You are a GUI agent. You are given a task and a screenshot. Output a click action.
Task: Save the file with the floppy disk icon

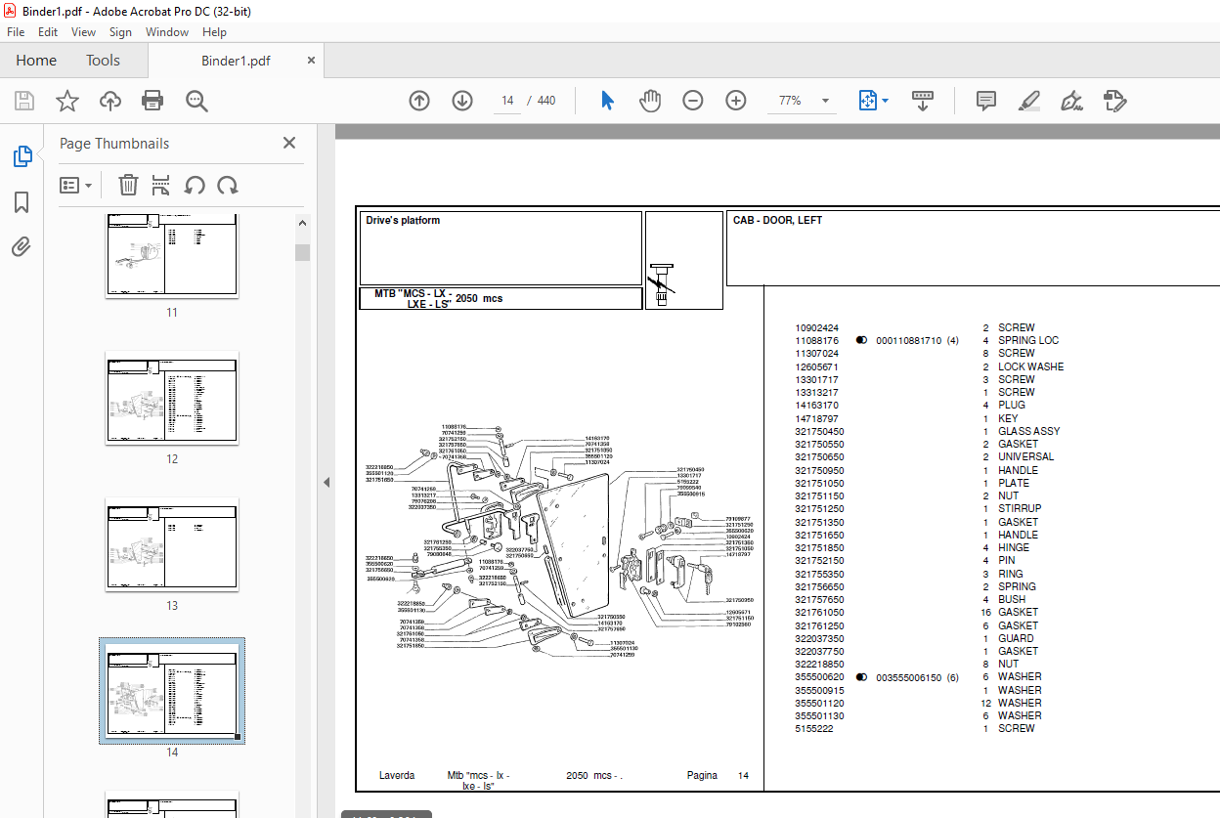(x=24, y=101)
